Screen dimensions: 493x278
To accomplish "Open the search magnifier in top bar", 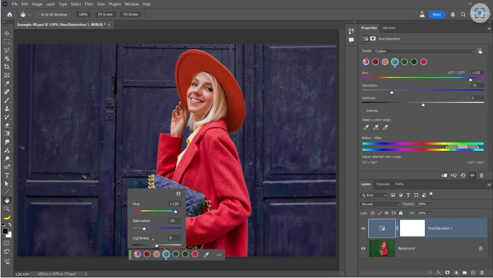I will pos(463,14).
